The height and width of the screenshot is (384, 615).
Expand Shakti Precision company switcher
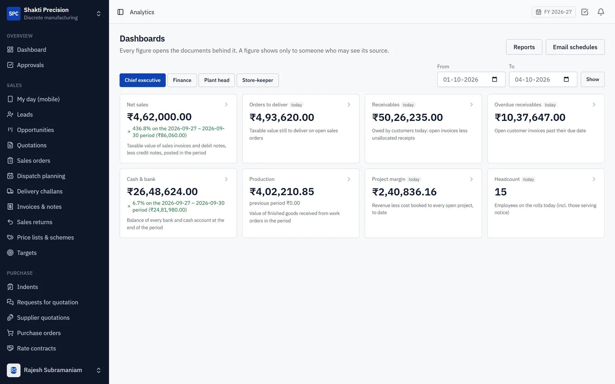98,13
